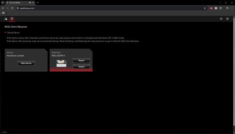Bookmark this page with the star icon
This screenshot has width=235, height=134.
pos(205,8)
